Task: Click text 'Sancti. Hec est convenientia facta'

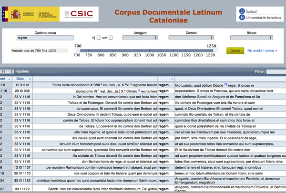Action: click(102, 189)
